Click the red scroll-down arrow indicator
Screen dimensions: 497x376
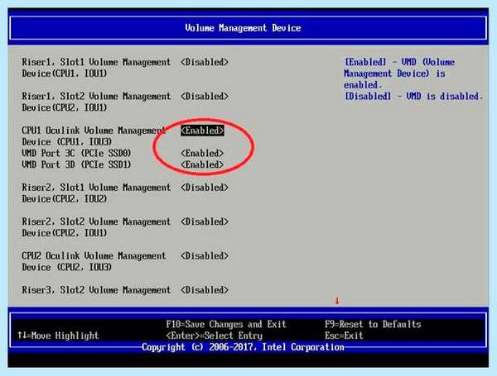point(337,301)
